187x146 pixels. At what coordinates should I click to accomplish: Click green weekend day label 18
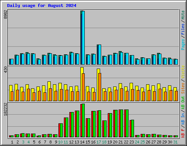pos(104,142)
